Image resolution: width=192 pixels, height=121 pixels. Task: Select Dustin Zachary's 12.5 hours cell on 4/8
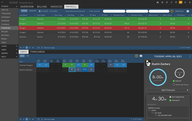pos(85,69)
